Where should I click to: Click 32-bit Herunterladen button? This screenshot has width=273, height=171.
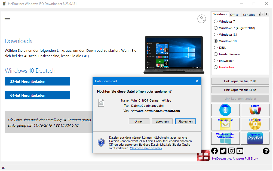click(37, 81)
